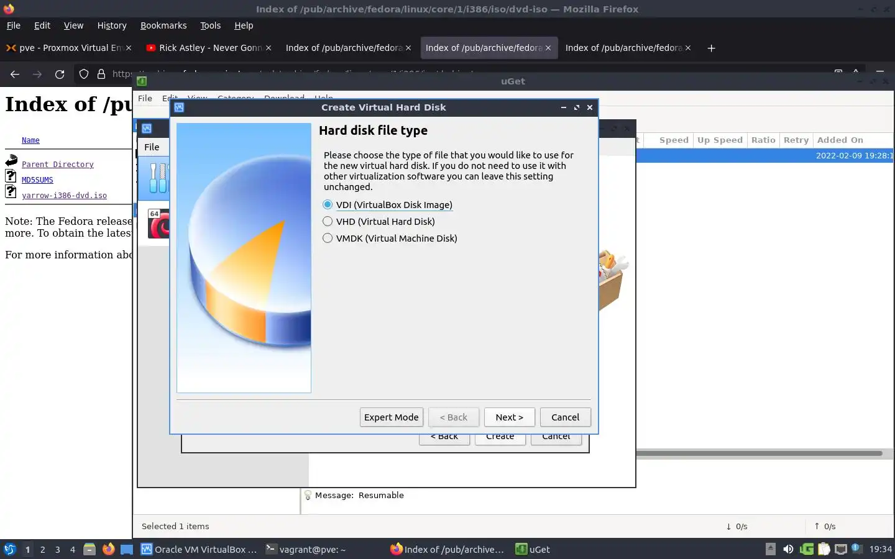This screenshot has width=895, height=559.
Task: Click file icon next to yarrow-i386-dvd.iso
Action: 11,191
